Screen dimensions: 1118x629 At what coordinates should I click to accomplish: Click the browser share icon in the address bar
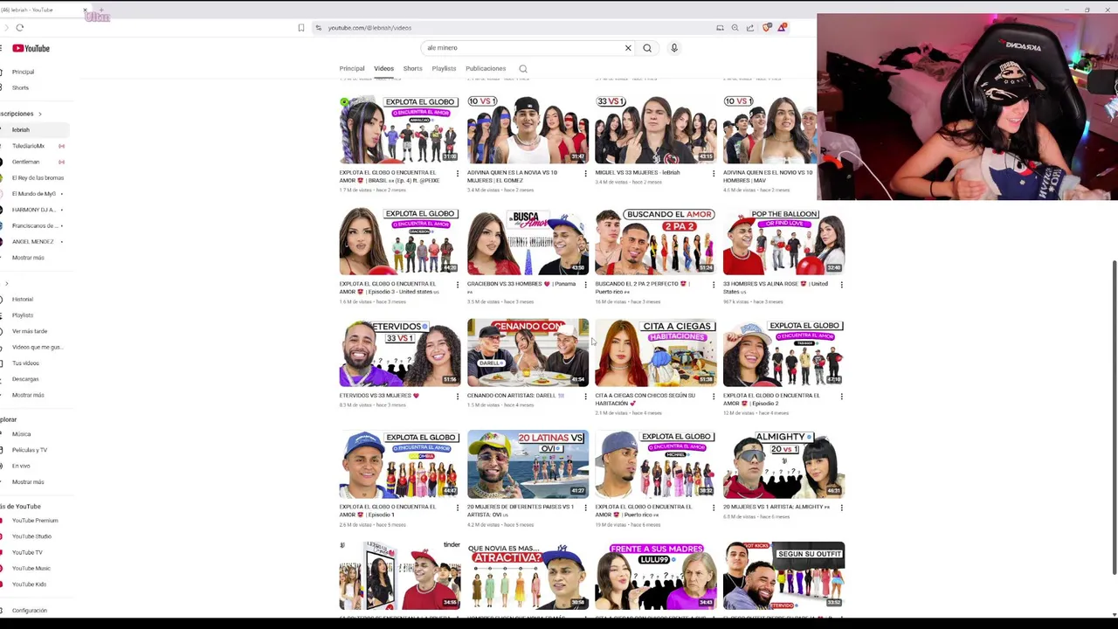[749, 28]
